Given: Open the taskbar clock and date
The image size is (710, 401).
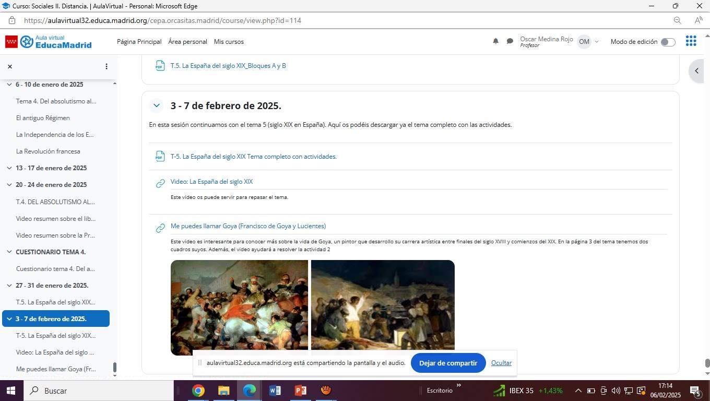Looking at the screenshot, I should coord(665,391).
